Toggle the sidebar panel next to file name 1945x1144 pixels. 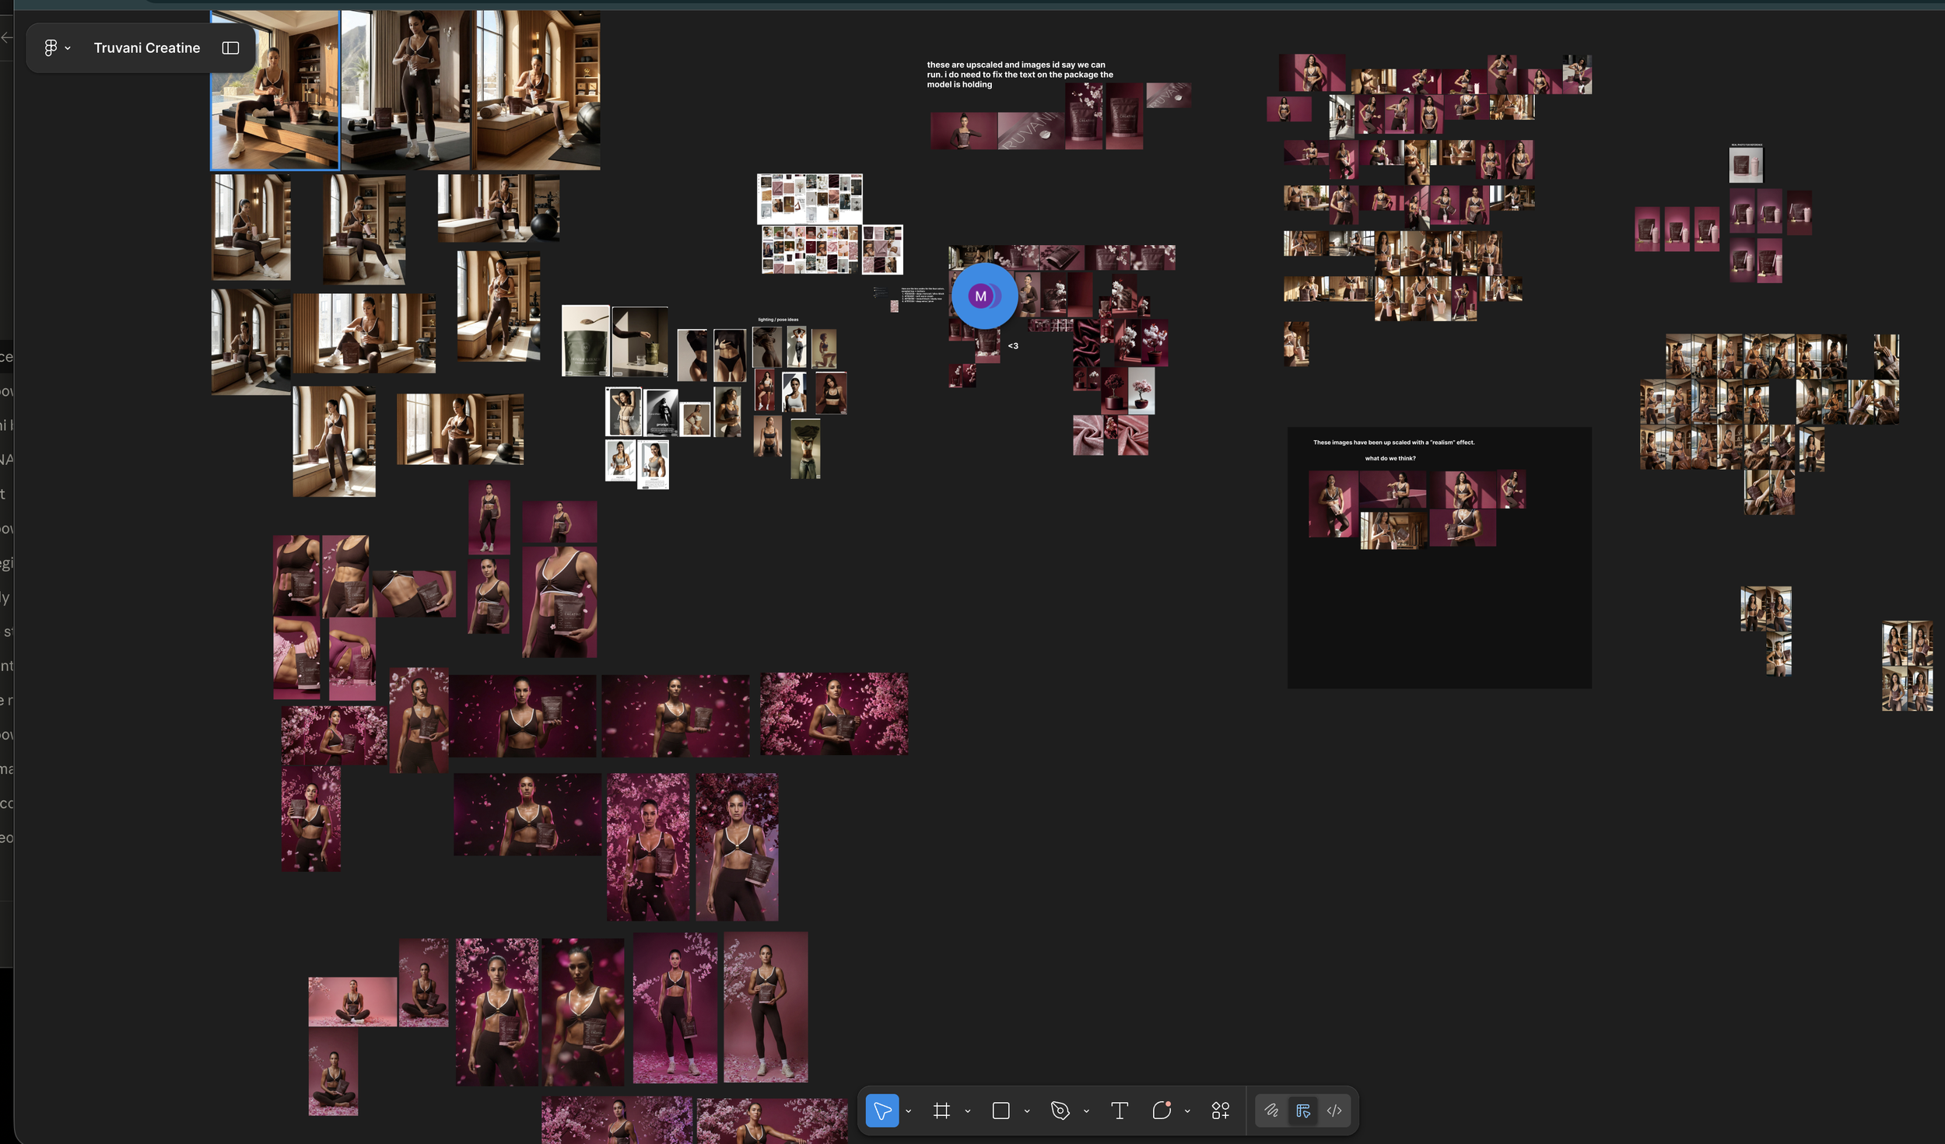tap(230, 47)
